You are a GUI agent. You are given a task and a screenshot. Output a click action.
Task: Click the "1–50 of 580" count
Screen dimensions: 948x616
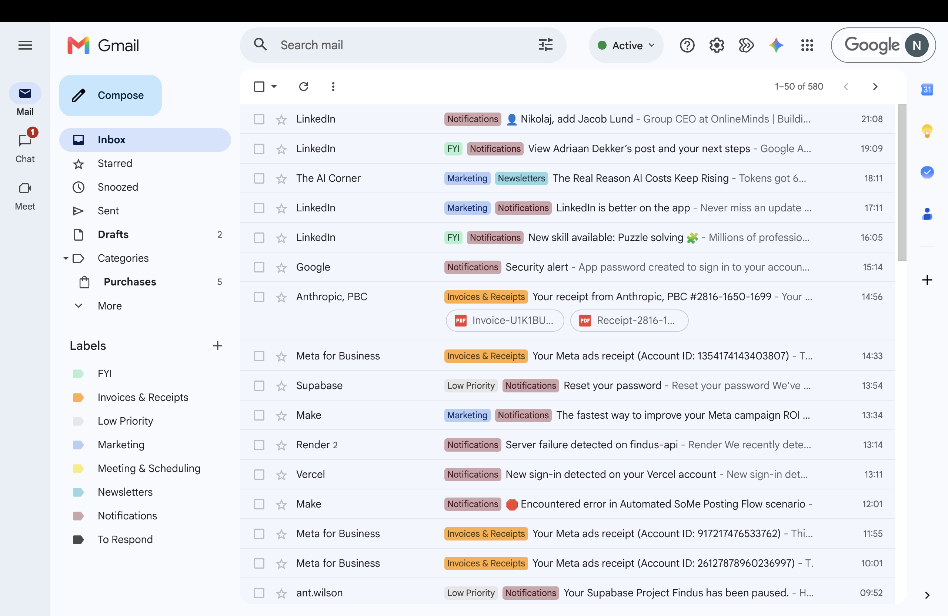point(799,86)
